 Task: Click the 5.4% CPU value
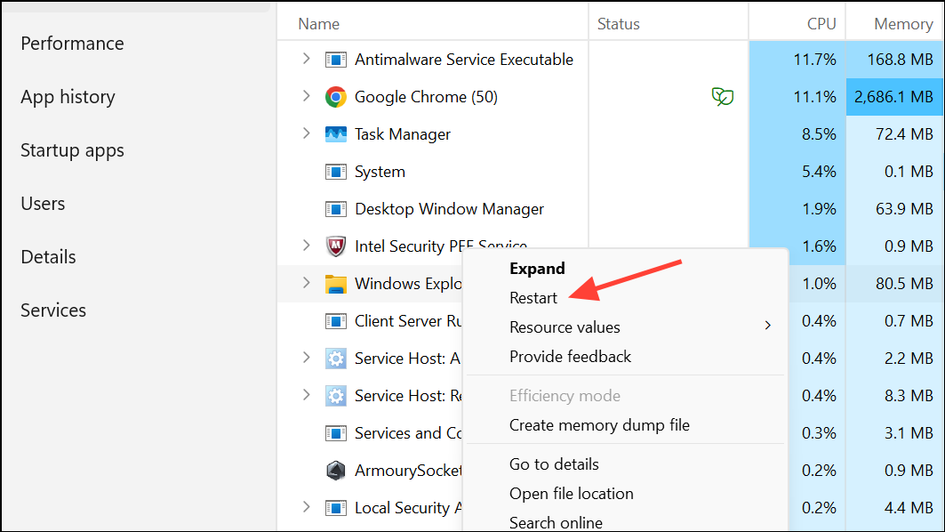[x=819, y=172]
